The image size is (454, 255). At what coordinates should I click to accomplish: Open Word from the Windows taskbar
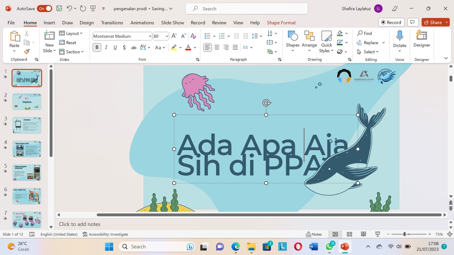tap(314, 246)
